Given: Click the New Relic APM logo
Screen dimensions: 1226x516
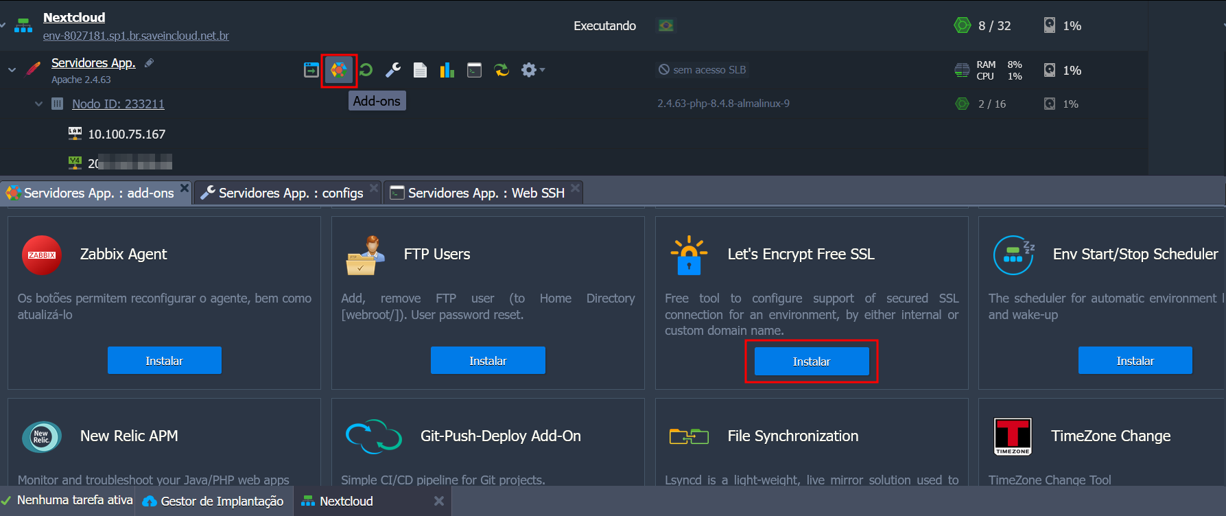Looking at the screenshot, I should coord(42,437).
